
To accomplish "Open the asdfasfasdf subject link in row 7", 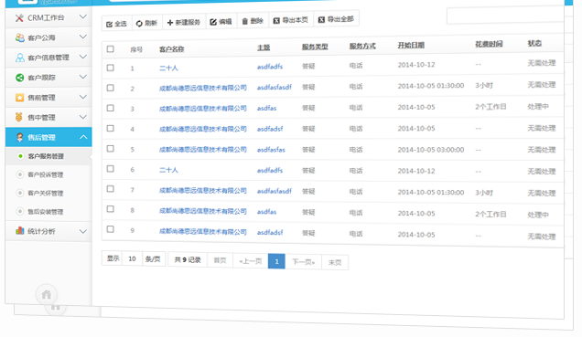I will pos(275,191).
